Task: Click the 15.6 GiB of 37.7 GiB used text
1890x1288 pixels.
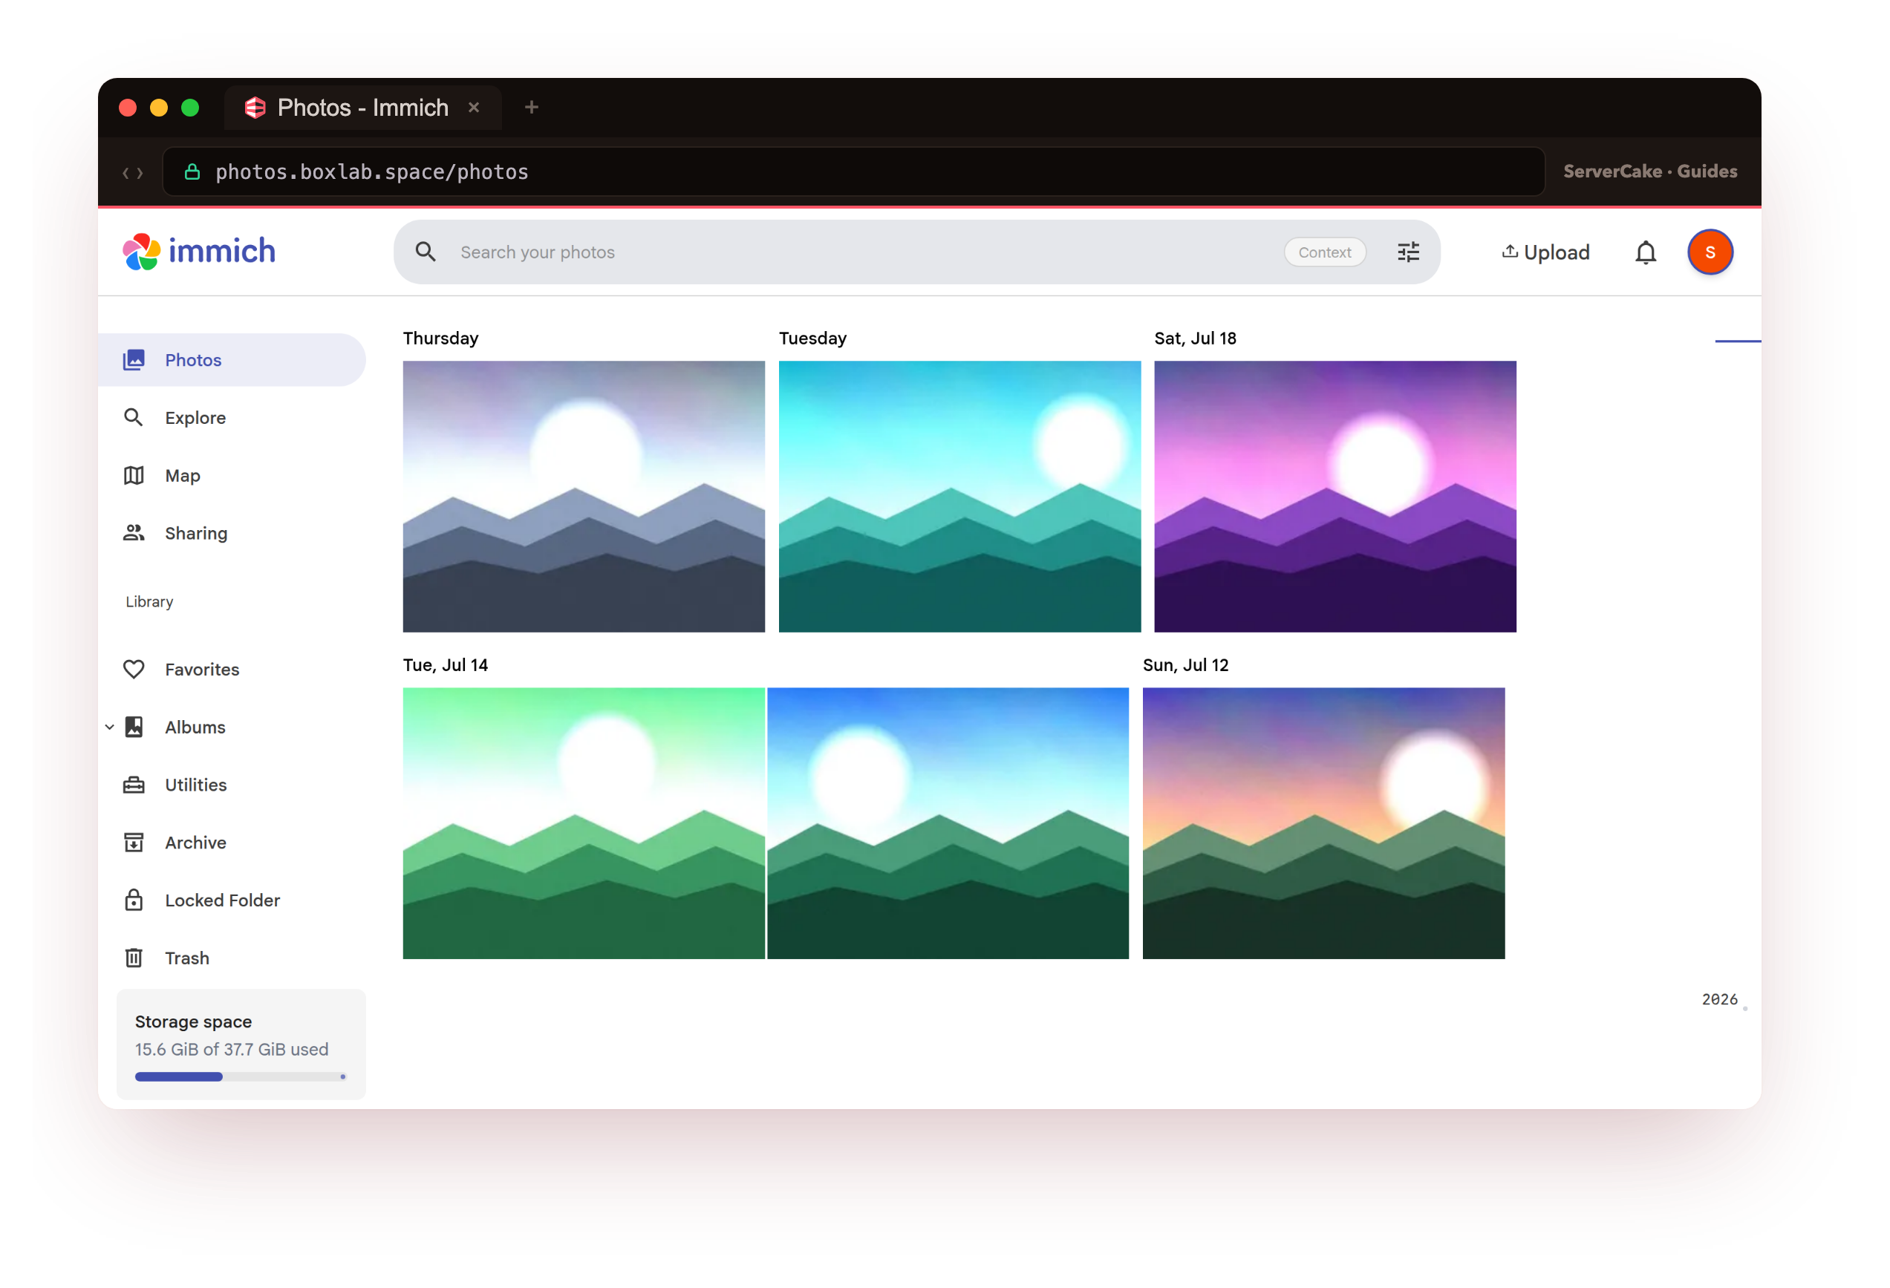Action: point(232,1050)
